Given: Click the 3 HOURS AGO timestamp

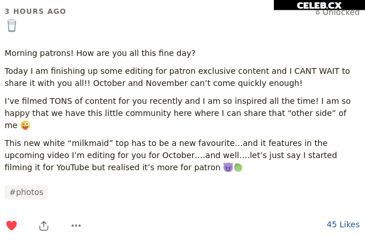Looking at the screenshot, I should [35, 11].
